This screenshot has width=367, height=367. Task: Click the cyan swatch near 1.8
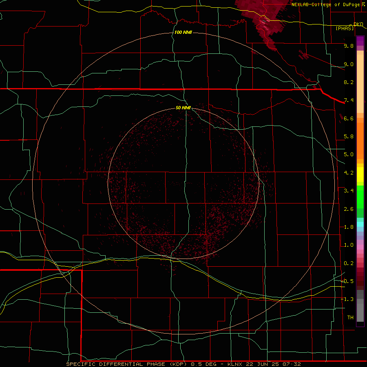click(360, 224)
